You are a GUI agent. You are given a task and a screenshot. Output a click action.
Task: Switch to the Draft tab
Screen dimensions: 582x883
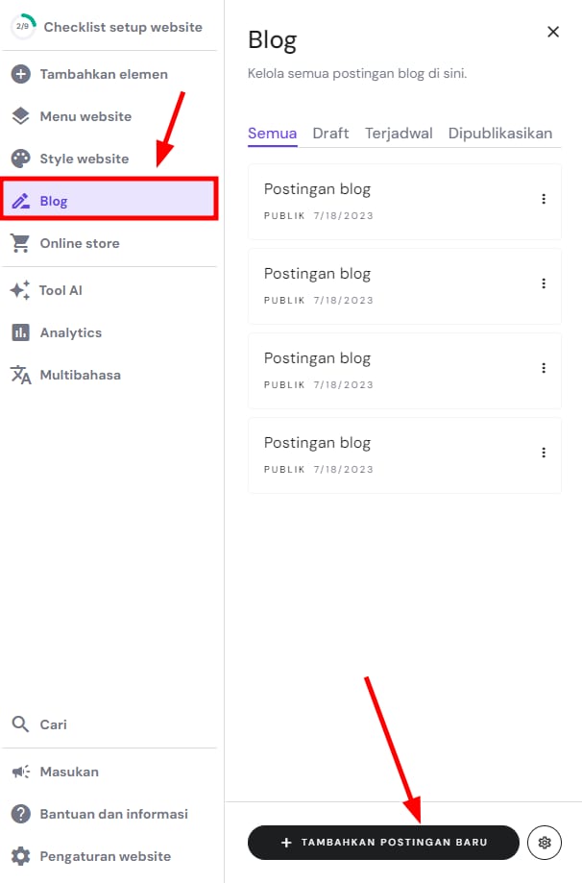coord(330,134)
